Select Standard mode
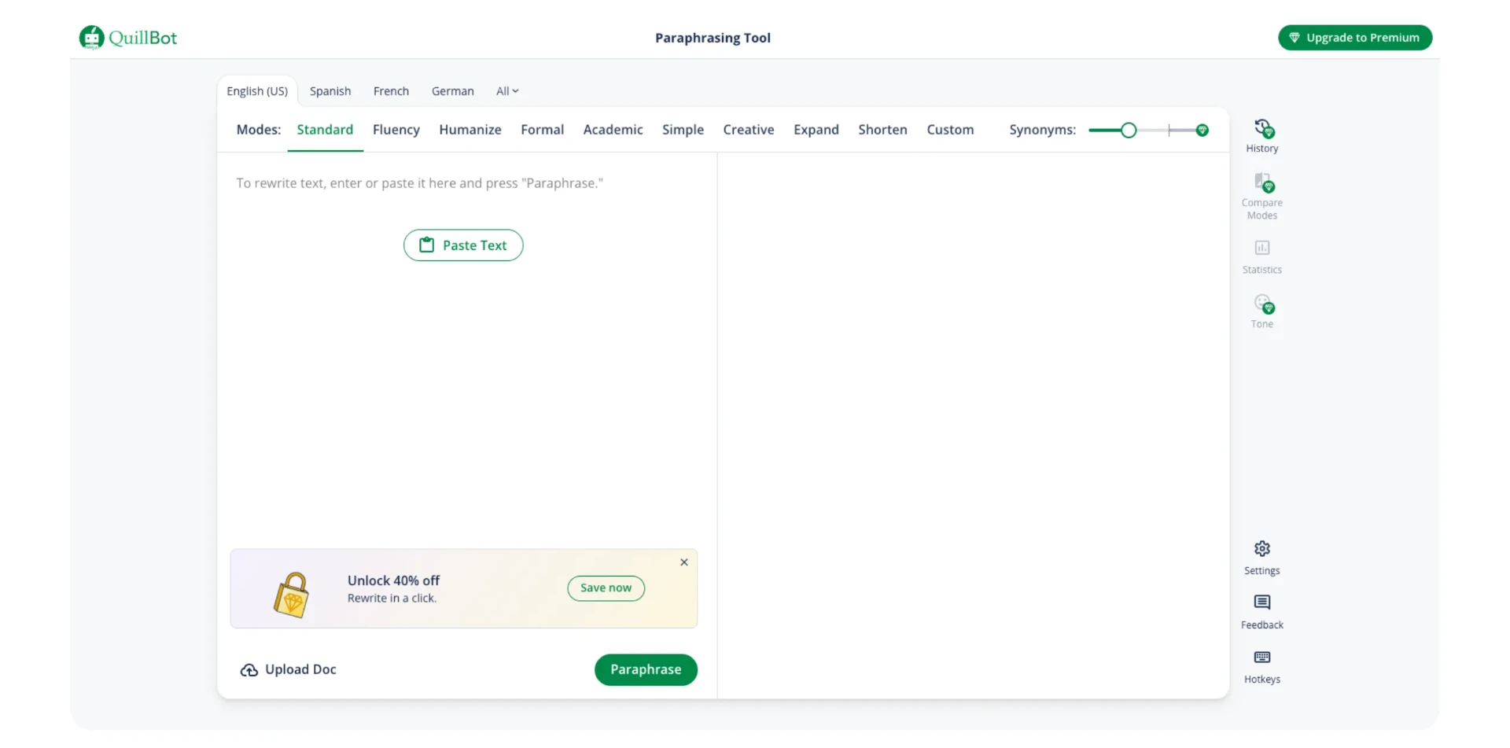The image size is (1510, 748). pyautogui.click(x=325, y=130)
